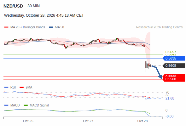Click the RSI legend label

click(13, 87)
